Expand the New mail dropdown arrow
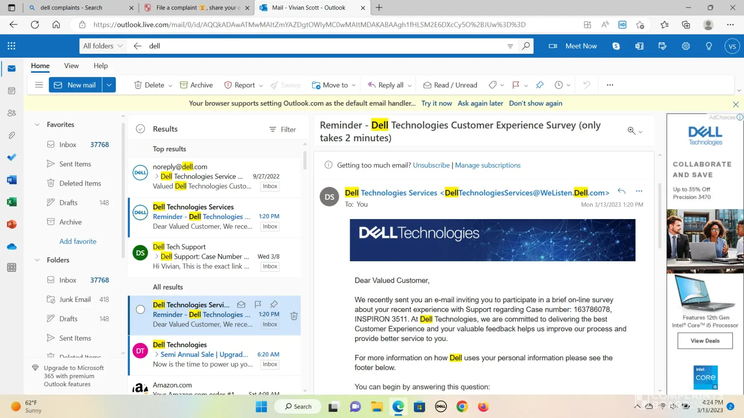This screenshot has width=744, height=418. [109, 85]
